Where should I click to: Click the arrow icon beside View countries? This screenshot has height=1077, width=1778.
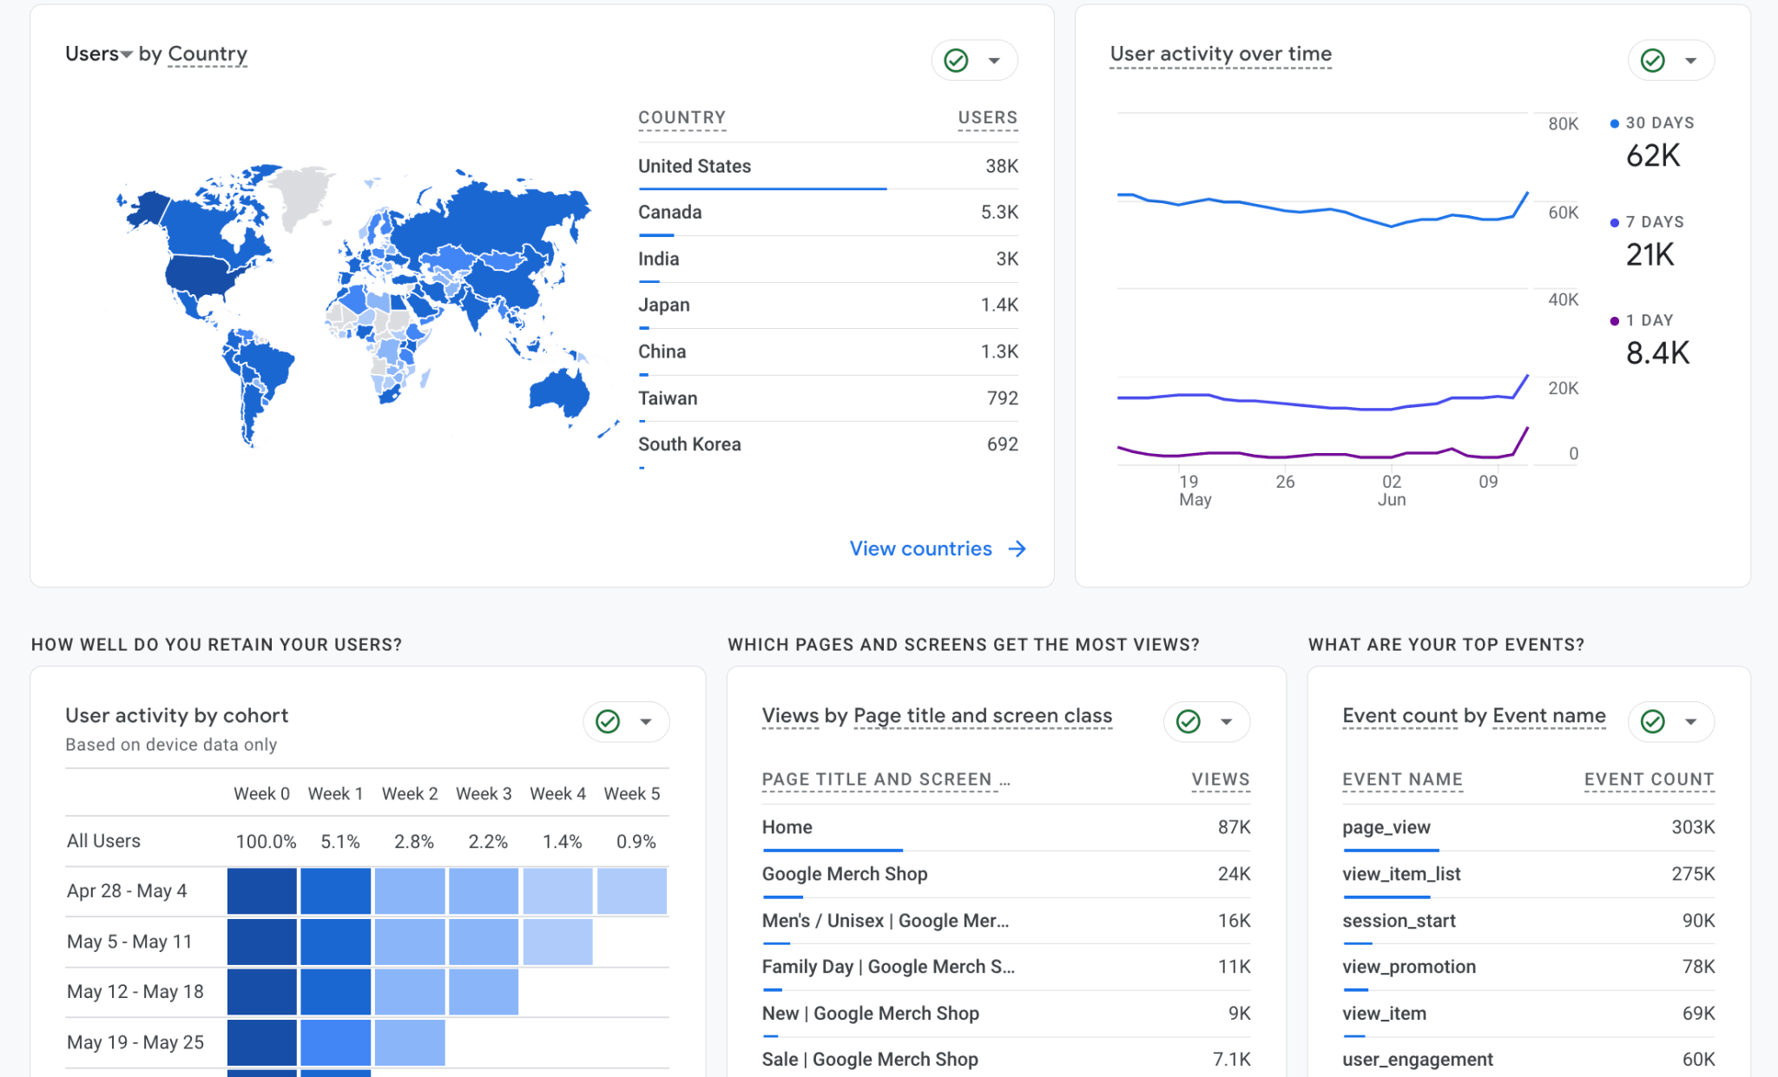pyautogui.click(x=1017, y=548)
